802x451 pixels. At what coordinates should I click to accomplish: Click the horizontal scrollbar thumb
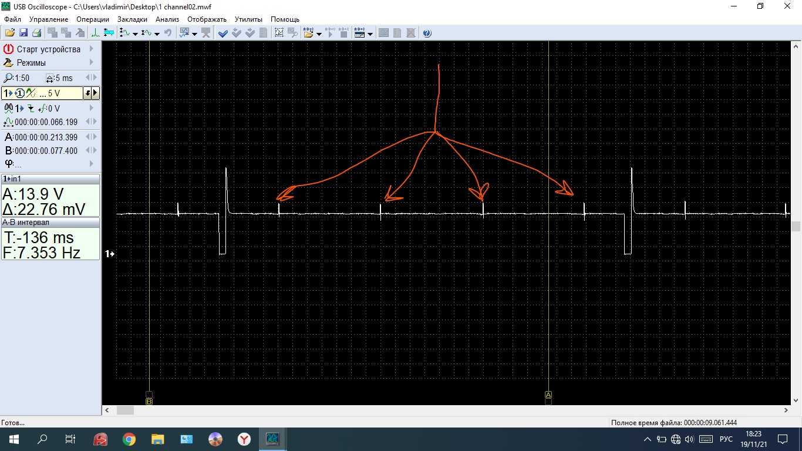tap(125, 410)
